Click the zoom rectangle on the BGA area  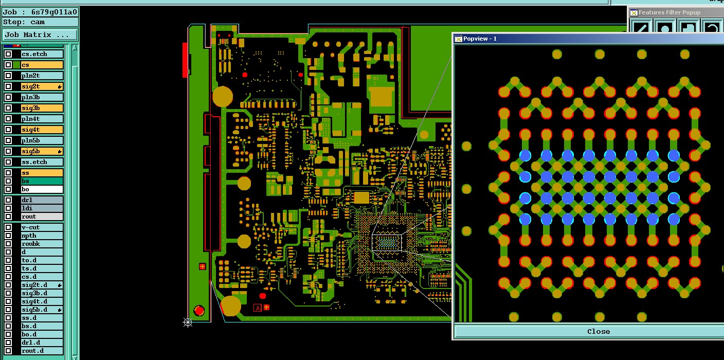tap(387, 242)
